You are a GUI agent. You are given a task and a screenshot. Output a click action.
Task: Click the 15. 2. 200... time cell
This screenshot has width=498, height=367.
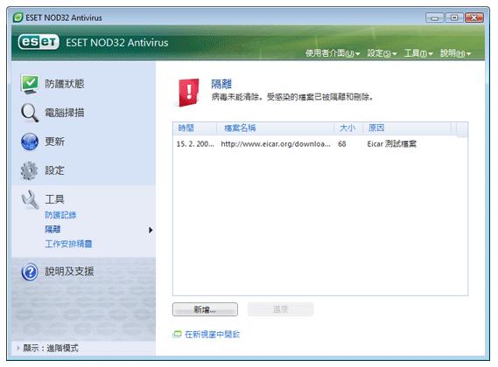[x=195, y=144]
